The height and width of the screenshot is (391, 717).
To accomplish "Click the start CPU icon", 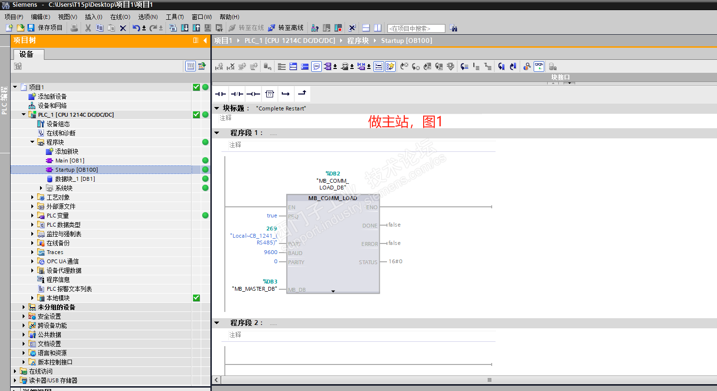I will (326, 28).
